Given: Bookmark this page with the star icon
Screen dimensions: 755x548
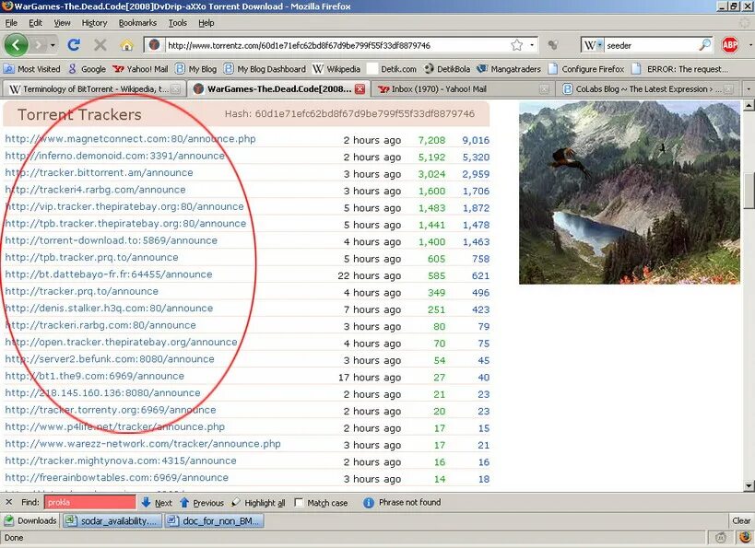Looking at the screenshot, I should [x=516, y=45].
